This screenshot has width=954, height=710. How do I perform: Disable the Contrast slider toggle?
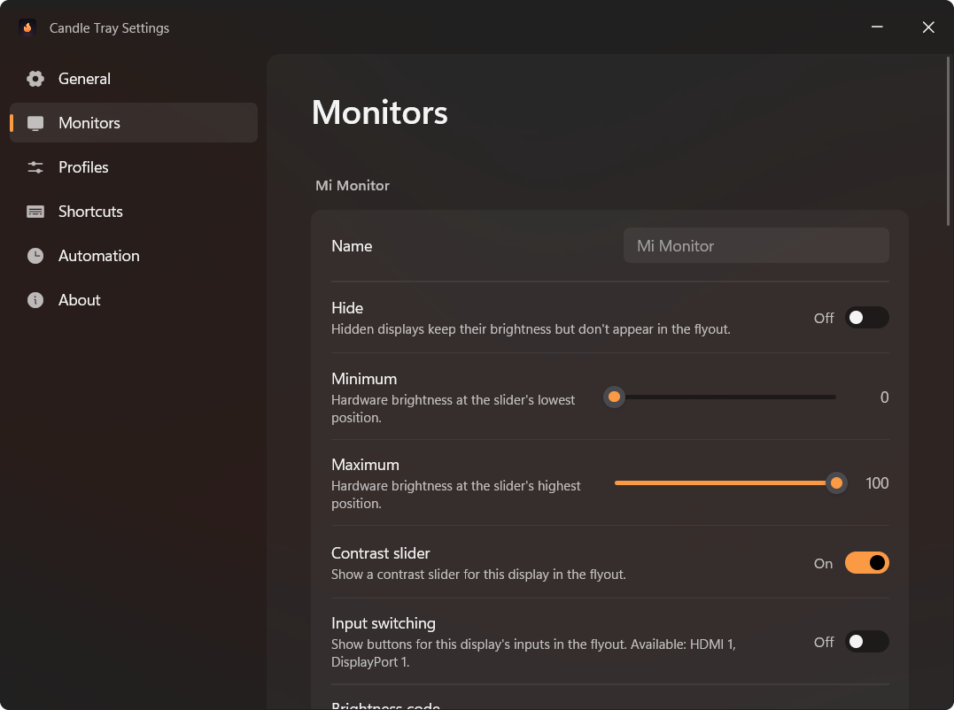[x=866, y=564]
